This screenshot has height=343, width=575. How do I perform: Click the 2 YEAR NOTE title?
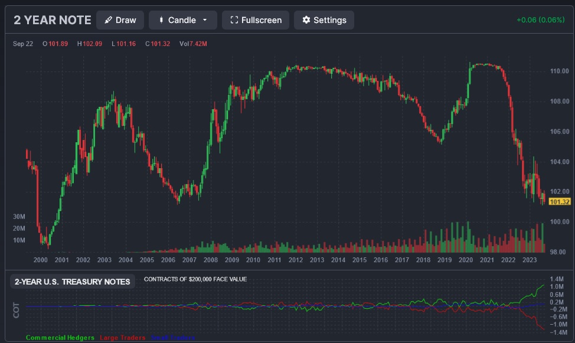(x=53, y=20)
